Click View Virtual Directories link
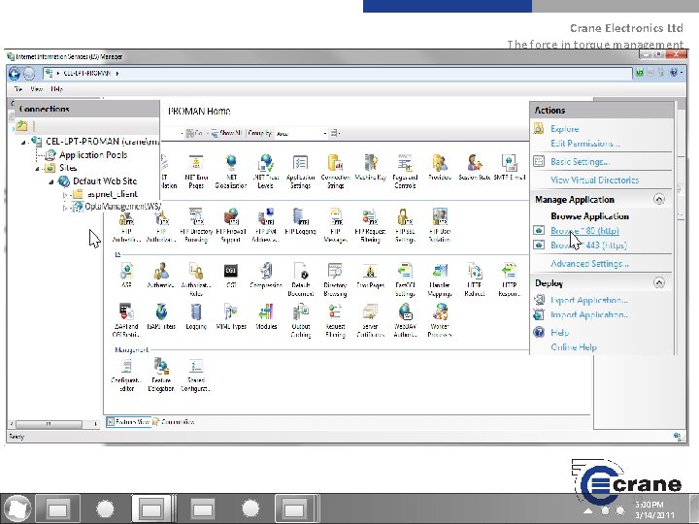The height and width of the screenshot is (524, 699). [x=595, y=180]
